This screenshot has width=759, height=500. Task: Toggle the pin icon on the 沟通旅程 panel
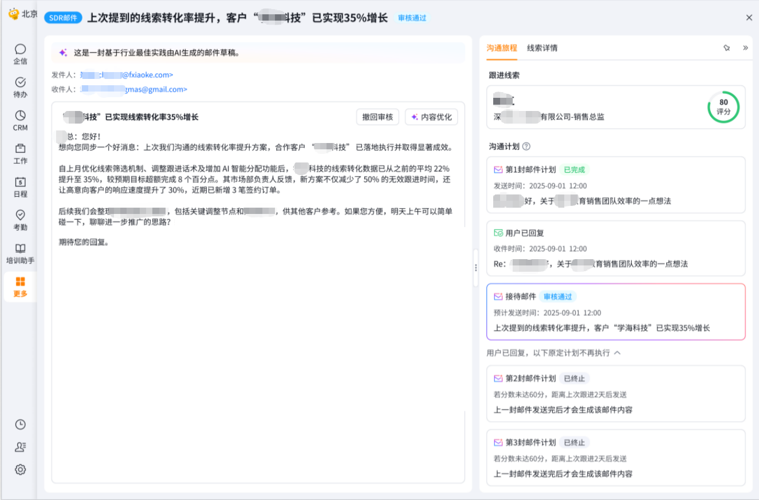coord(727,48)
